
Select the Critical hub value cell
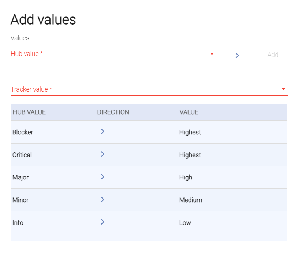click(x=22, y=155)
